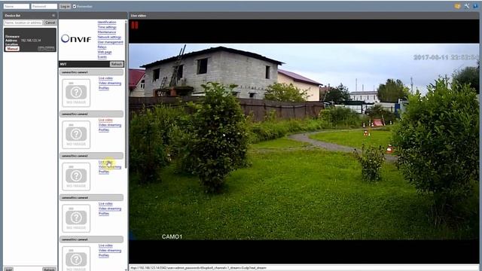Click the ONVIF logo
The image size is (482, 271).
tap(76, 38)
